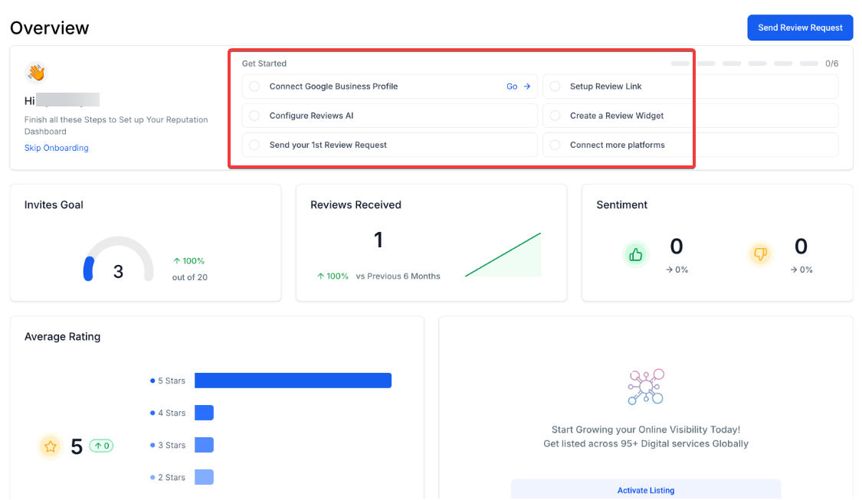Click the Skip Onboarding link
862x500 pixels.
click(x=56, y=148)
